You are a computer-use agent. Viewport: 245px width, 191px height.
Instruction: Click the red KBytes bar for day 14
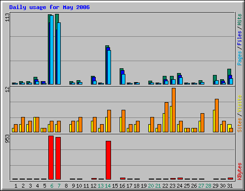pos(108,160)
